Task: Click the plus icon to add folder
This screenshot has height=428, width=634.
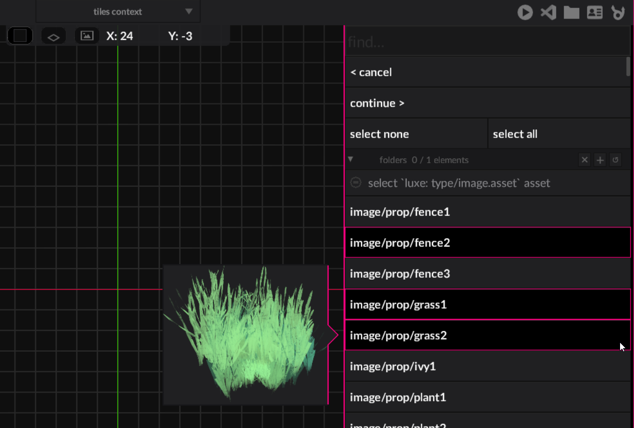Action: [600, 160]
